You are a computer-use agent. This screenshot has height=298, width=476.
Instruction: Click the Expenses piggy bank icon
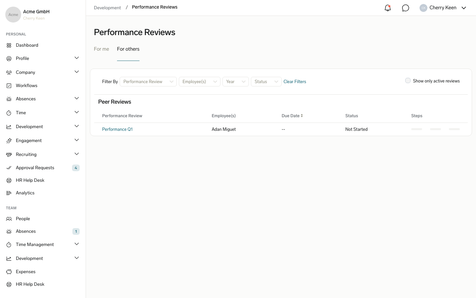(9, 272)
